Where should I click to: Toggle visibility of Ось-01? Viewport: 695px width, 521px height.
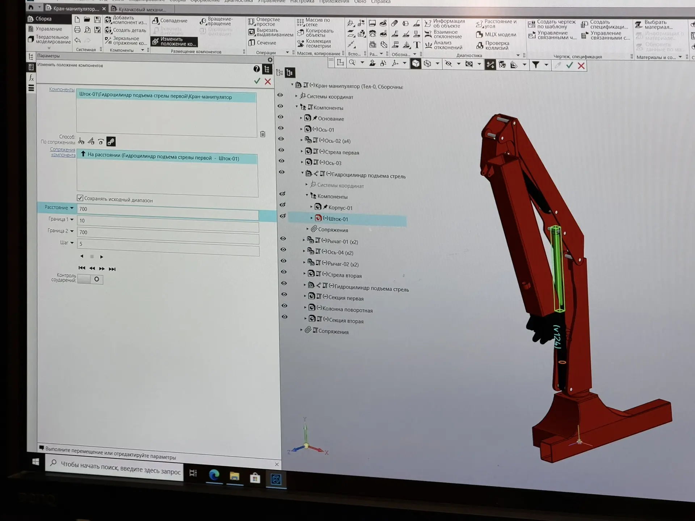tap(281, 128)
